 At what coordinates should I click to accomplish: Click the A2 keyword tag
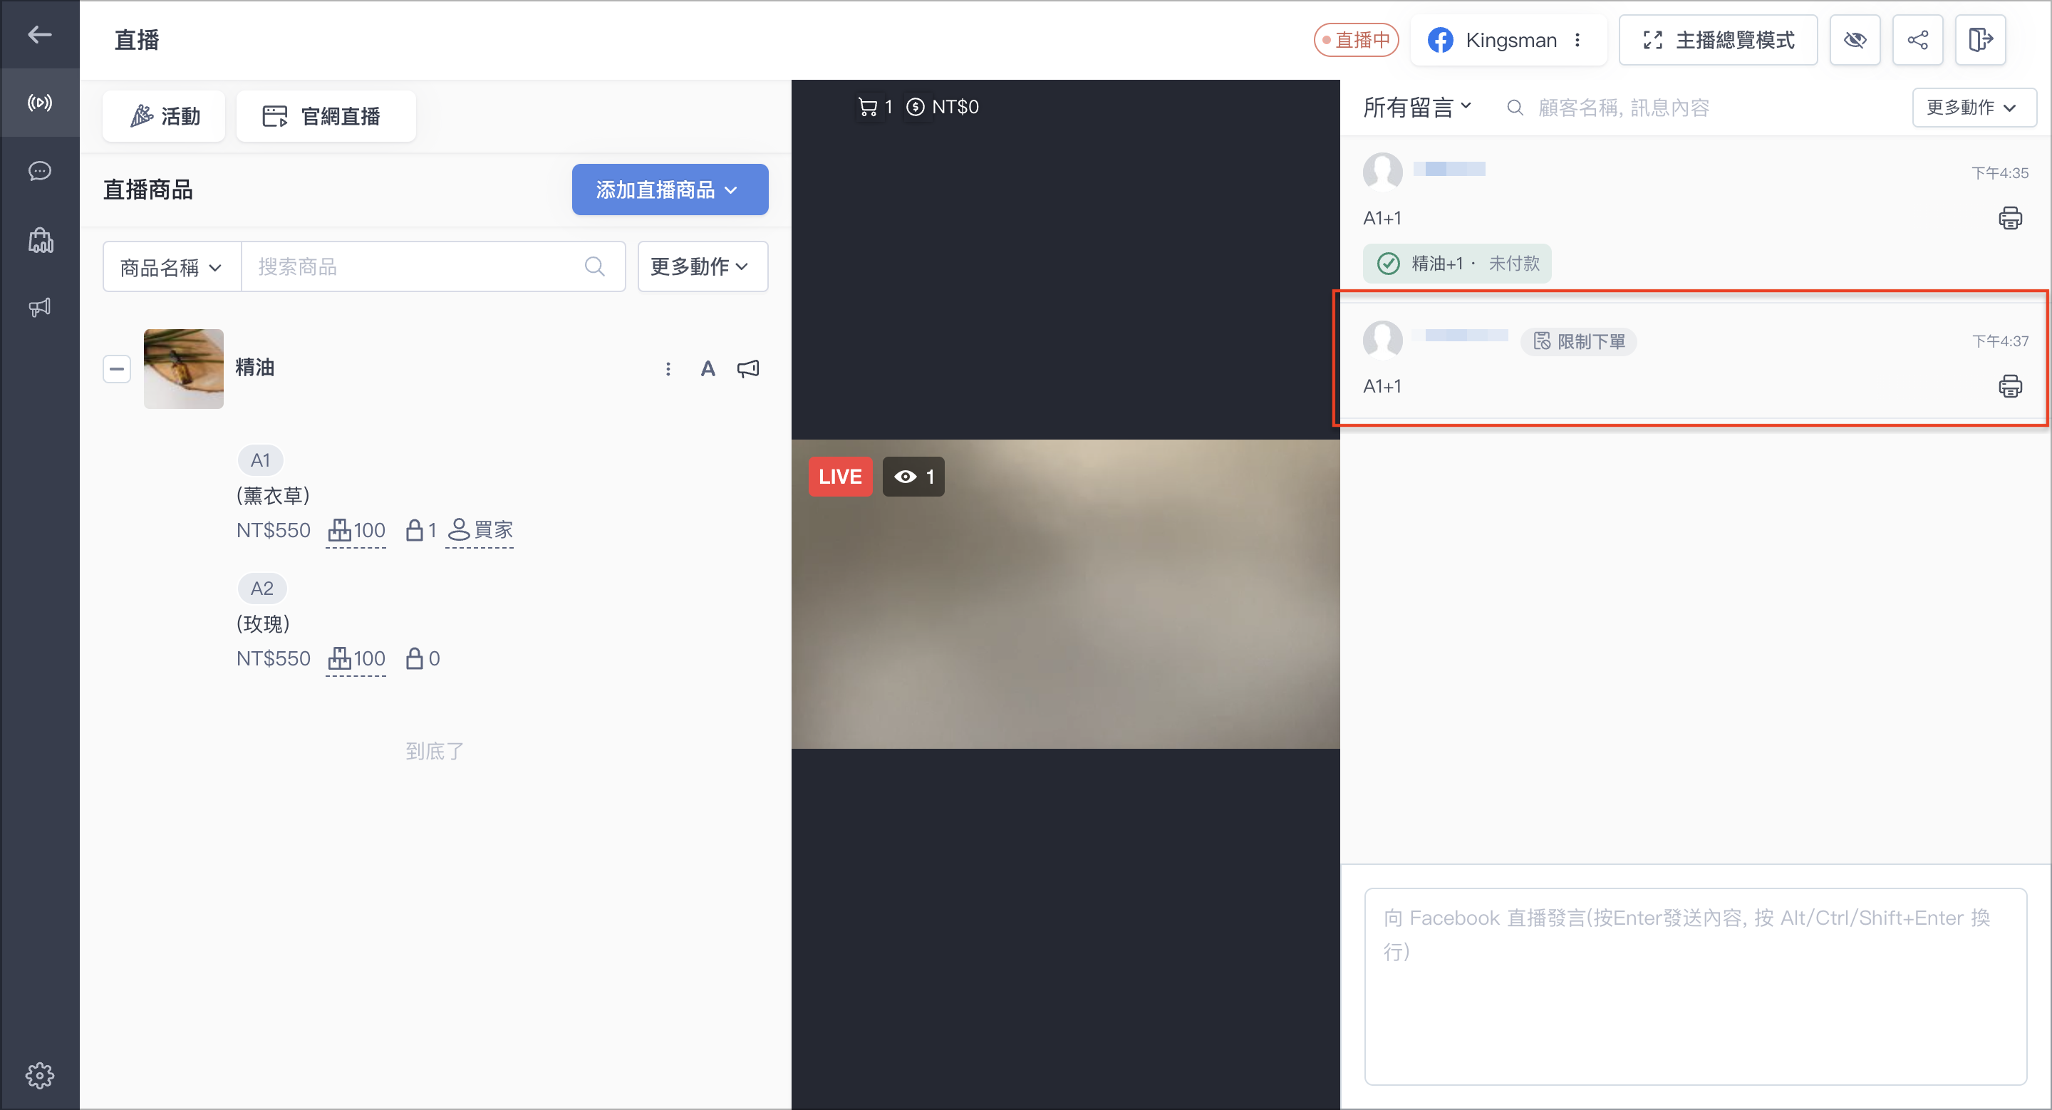point(262,588)
